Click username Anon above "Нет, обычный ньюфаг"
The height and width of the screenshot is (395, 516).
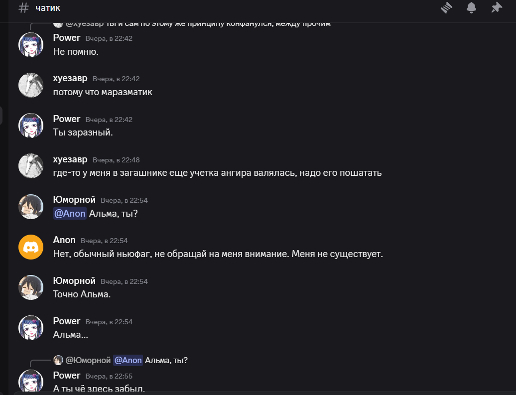(x=64, y=240)
